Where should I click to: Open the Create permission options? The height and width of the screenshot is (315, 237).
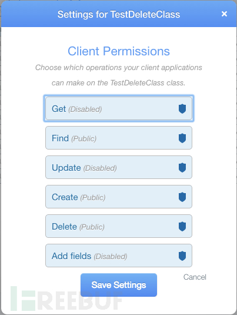pyautogui.click(x=119, y=197)
